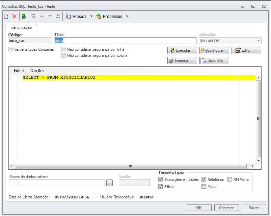271x216 pixels.
Task: Click the responsible user value mestre
Action: click(x=146, y=197)
